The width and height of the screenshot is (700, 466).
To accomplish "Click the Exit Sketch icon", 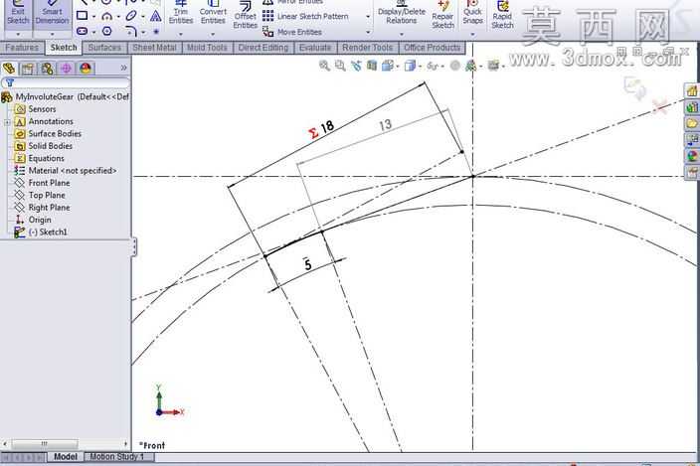I will coord(18,13).
